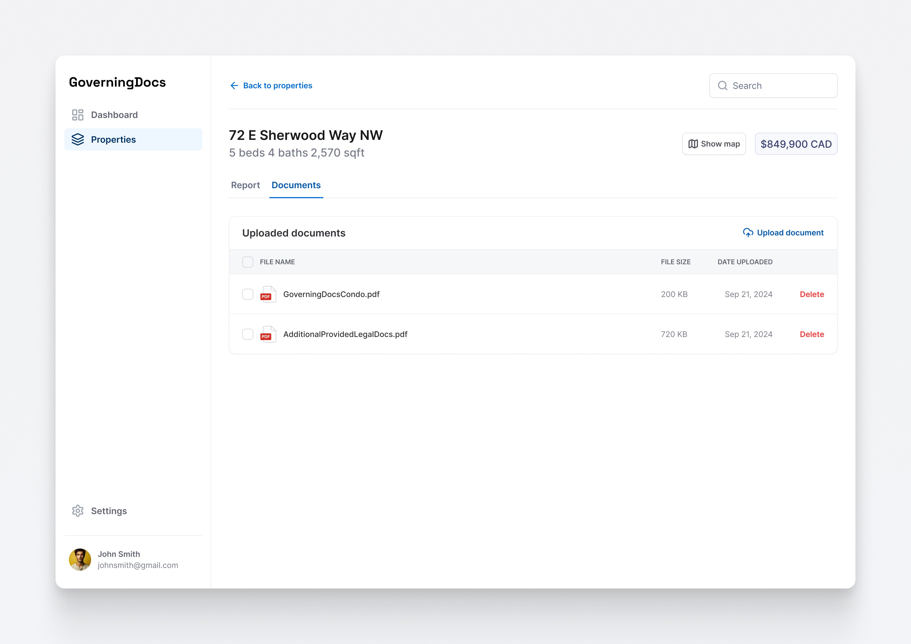Click the cloud upload icon
This screenshot has width=911, height=644.
coord(748,233)
